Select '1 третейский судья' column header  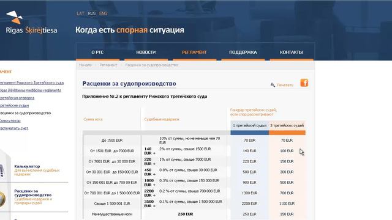(x=249, y=126)
